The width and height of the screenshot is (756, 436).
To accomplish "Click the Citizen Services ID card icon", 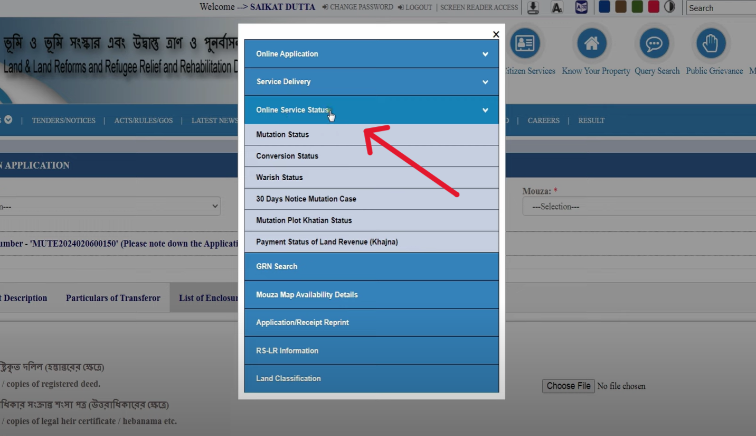I will pyautogui.click(x=524, y=44).
